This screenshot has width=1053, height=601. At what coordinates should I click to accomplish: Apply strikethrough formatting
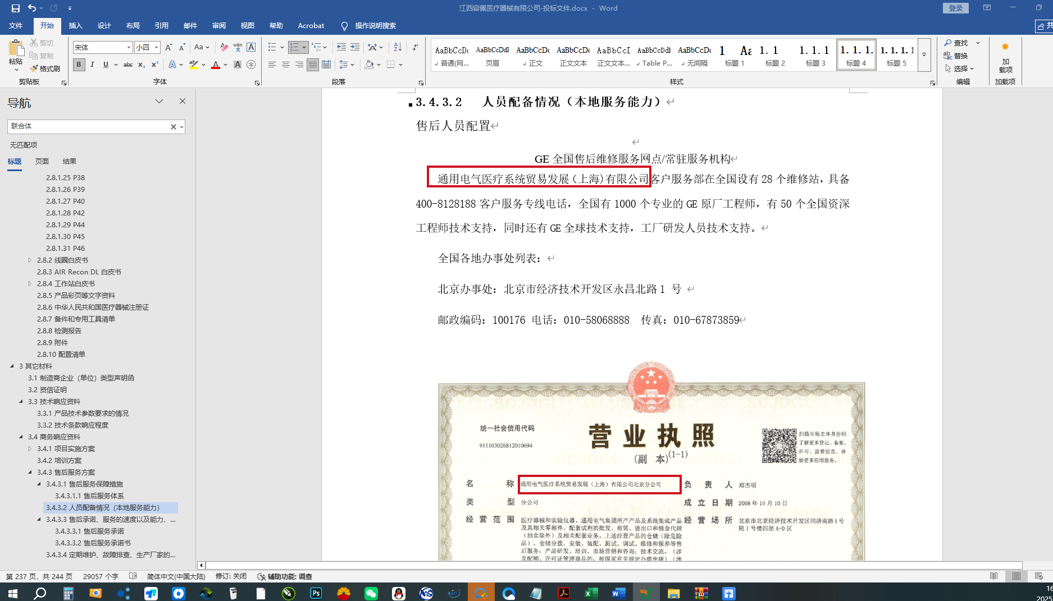128,65
